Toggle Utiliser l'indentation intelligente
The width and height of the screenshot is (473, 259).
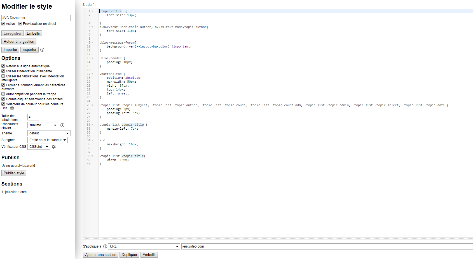3,71
